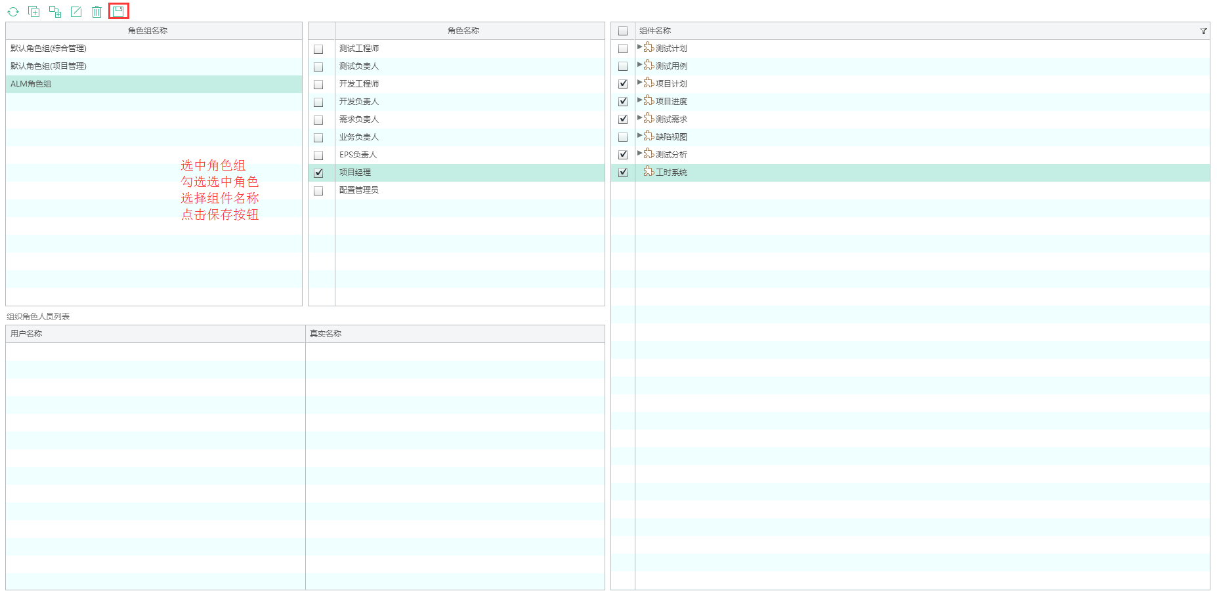
Task: Click the edit pencil icon
Action: pyautogui.click(x=76, y=12)
